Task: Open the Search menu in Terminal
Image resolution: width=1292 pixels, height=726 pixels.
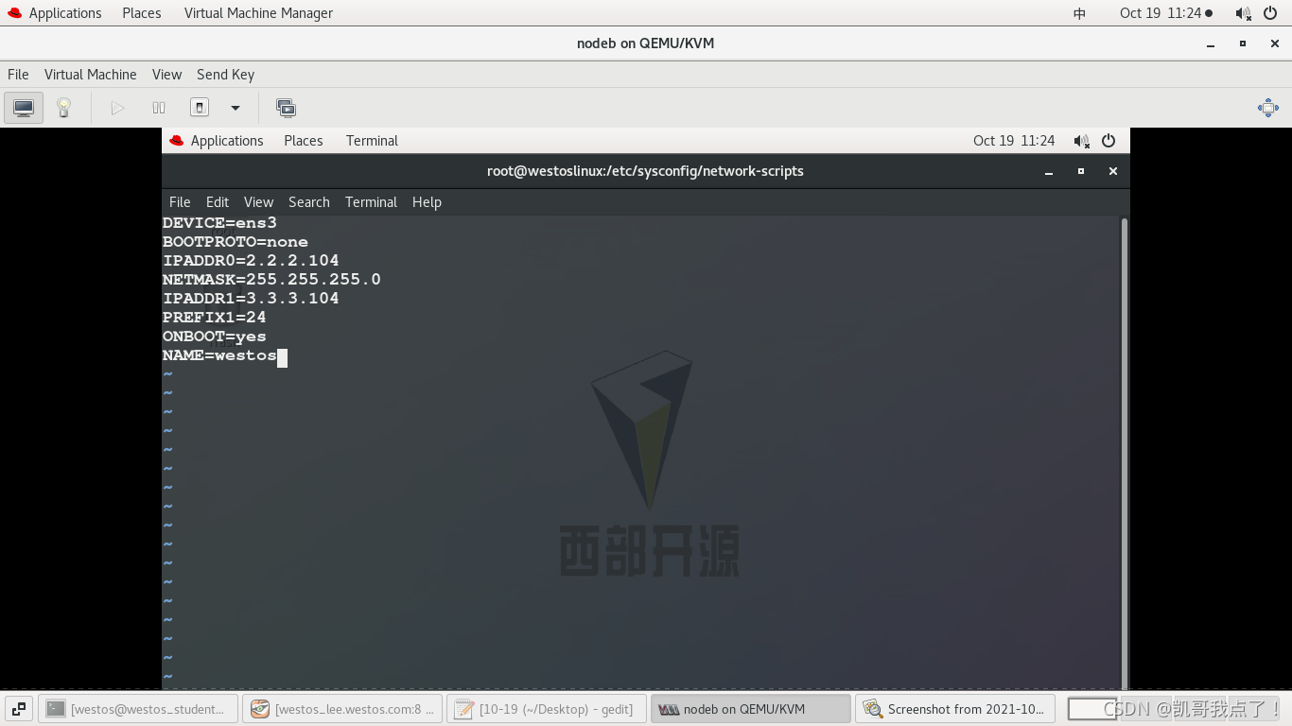Action: [x=308, y=201]
